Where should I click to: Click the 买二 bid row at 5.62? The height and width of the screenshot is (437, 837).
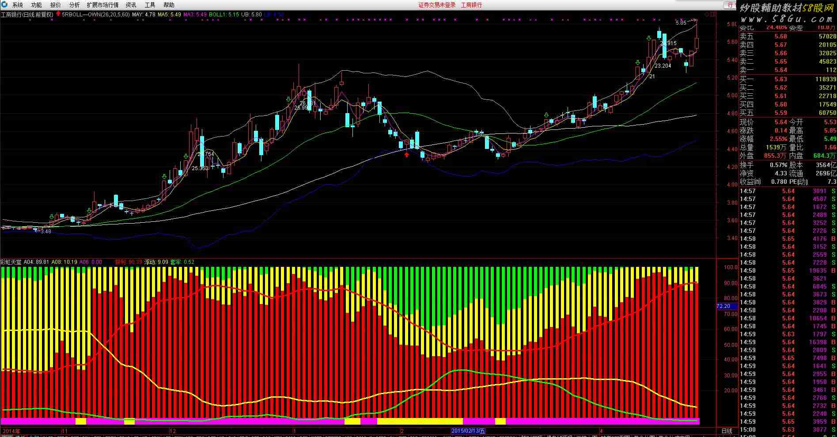coord(788,87)
